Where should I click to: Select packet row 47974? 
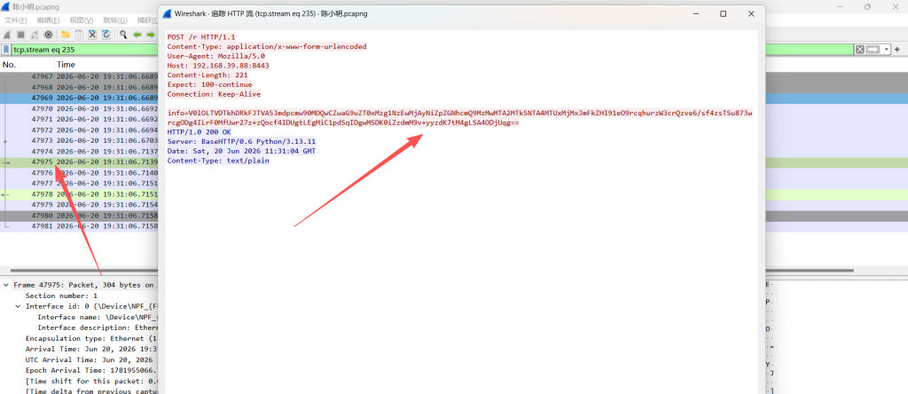[79, 151]
